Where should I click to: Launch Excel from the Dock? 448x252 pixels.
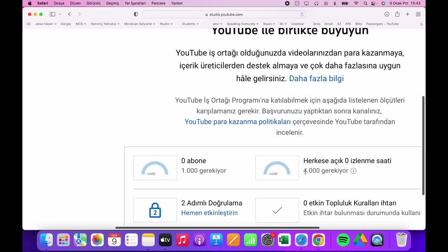tap(284, 240)
